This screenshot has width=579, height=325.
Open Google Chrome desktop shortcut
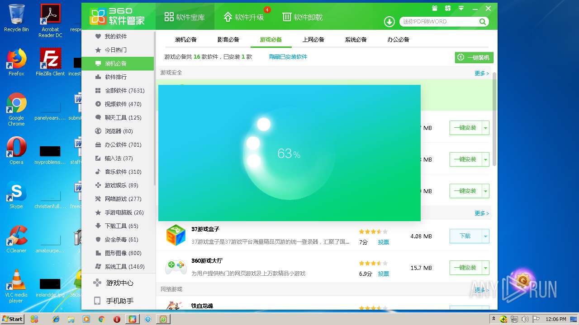coord(16,109)
